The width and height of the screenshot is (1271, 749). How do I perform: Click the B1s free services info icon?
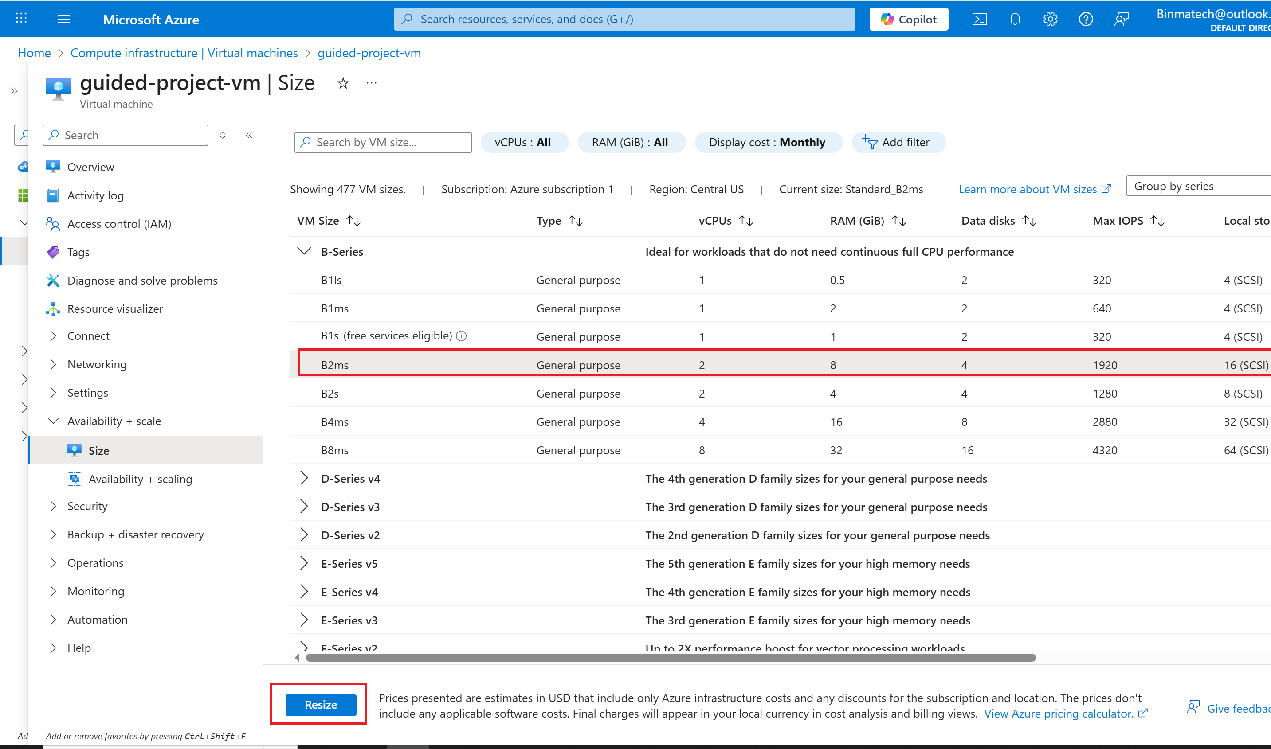(x=461, y=336)
